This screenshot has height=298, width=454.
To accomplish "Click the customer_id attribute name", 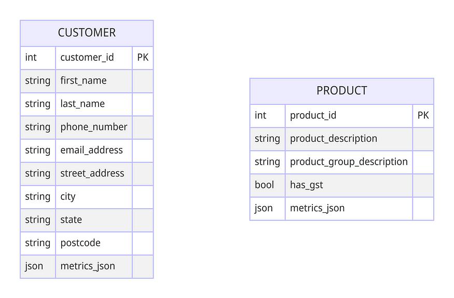I will pos(87,57).
